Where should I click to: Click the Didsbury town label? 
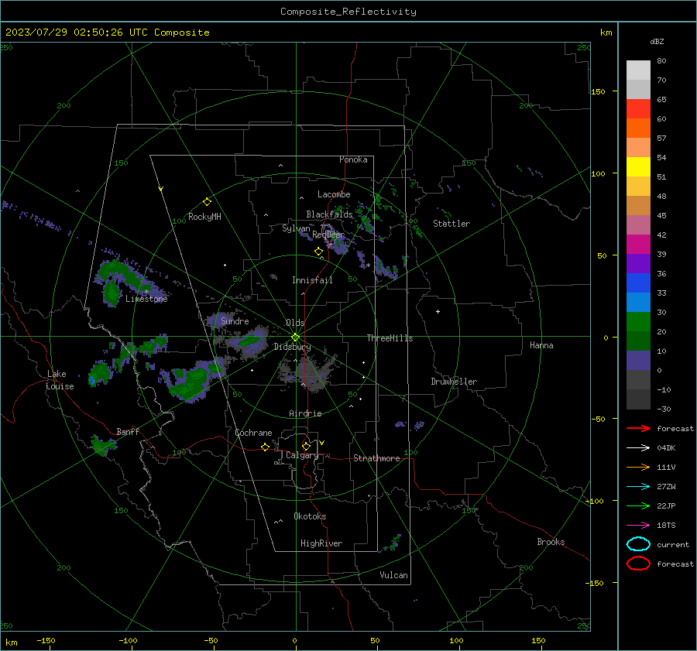pyautogui.click(x=292, y=347)
